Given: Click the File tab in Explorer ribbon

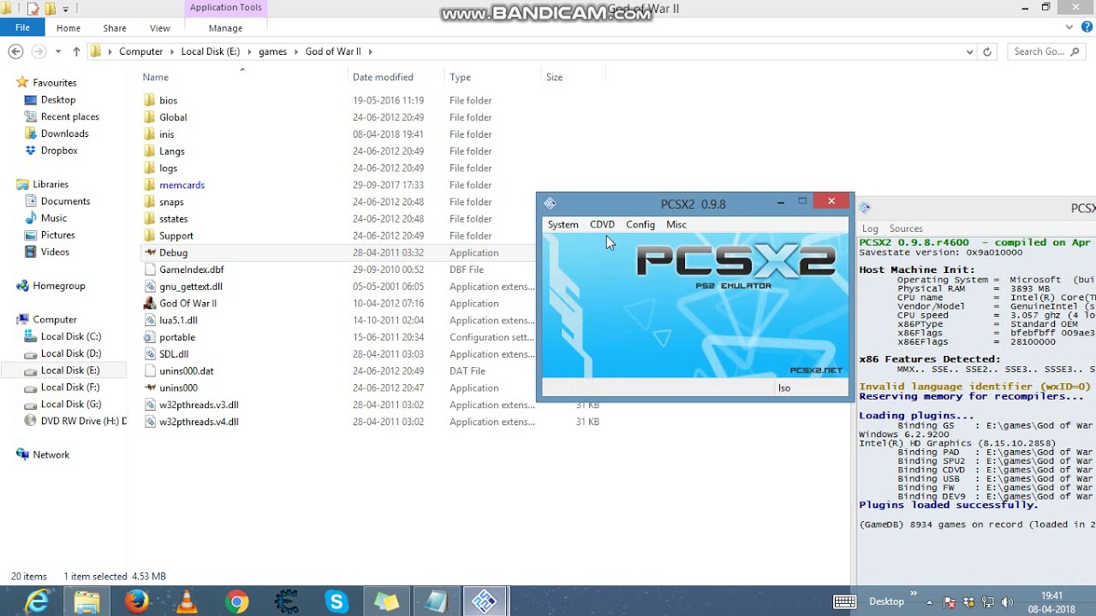Looking at the screenshot, I should click(x=22, y=27).
